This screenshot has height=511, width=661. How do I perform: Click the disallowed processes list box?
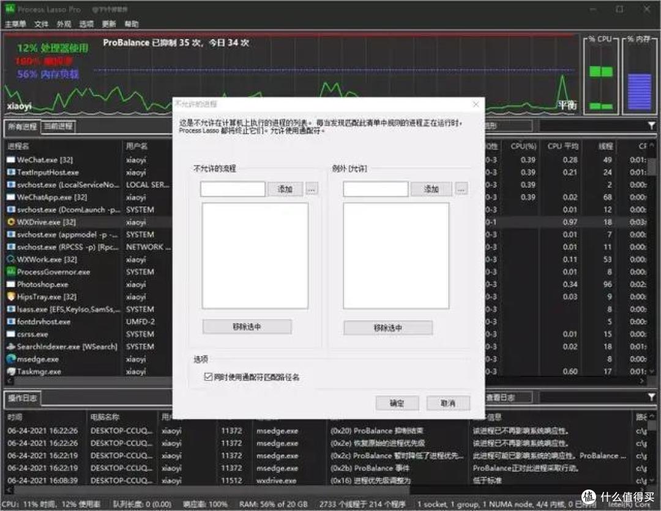(255, 256)
